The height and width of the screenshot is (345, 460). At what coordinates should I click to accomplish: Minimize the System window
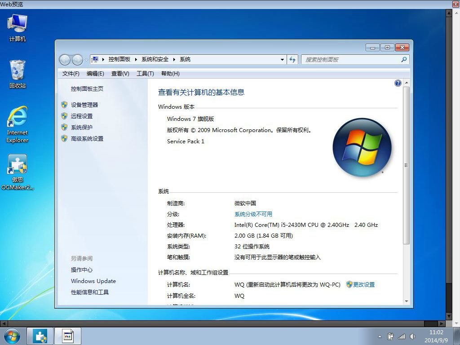[x=373, y=47]
